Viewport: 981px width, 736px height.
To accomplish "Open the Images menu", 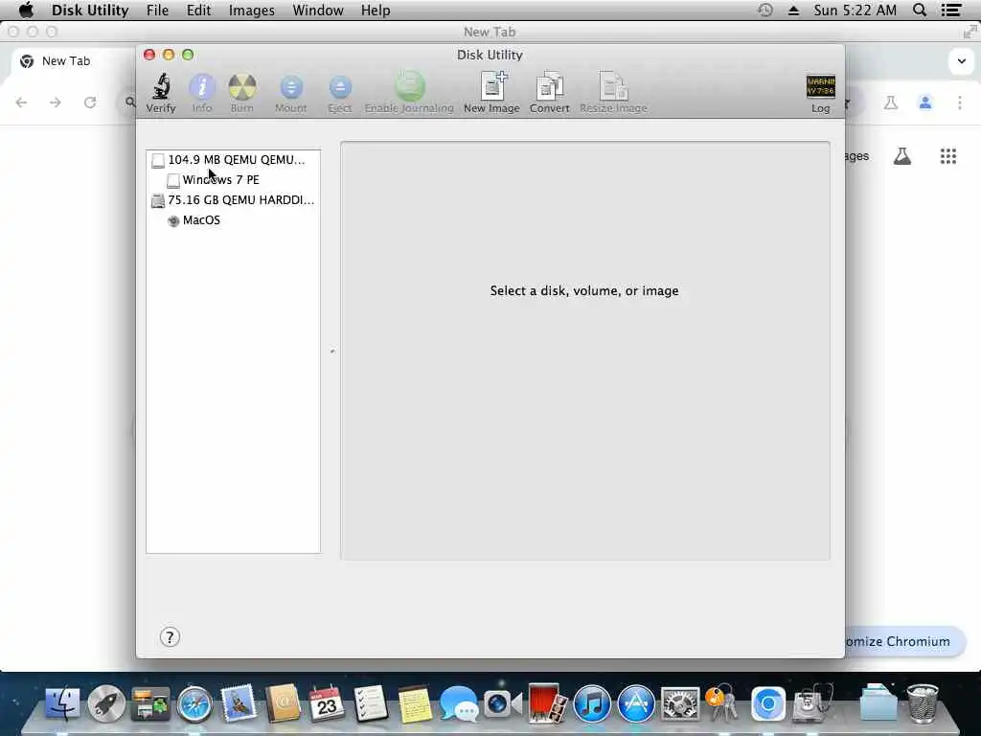I will [252, 10].
